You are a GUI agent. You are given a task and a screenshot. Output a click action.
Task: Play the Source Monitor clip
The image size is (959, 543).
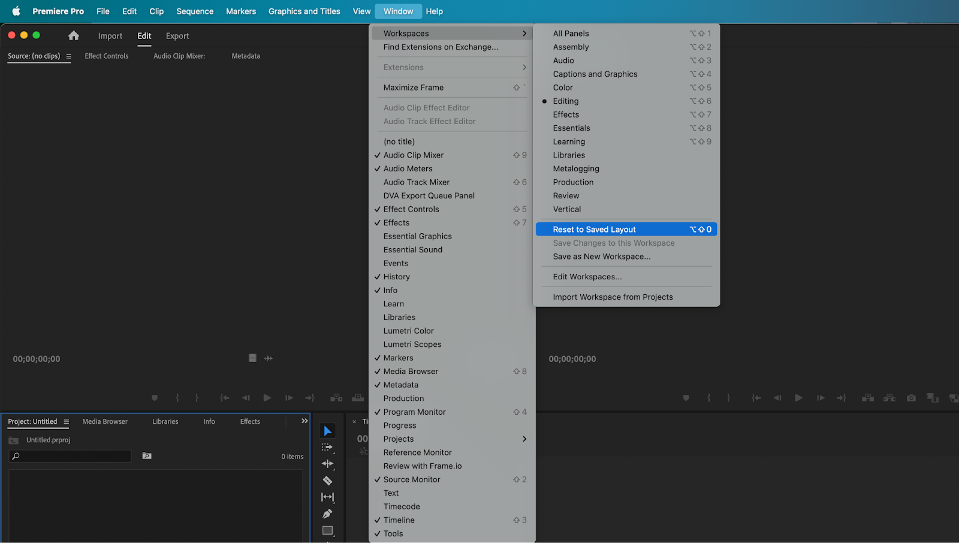(x=267, y=397)
